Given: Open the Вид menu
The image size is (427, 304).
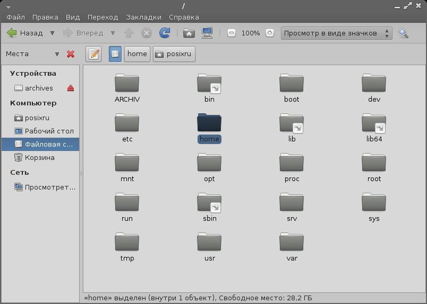Looking at the screenshot, I should tap(73, 17).
